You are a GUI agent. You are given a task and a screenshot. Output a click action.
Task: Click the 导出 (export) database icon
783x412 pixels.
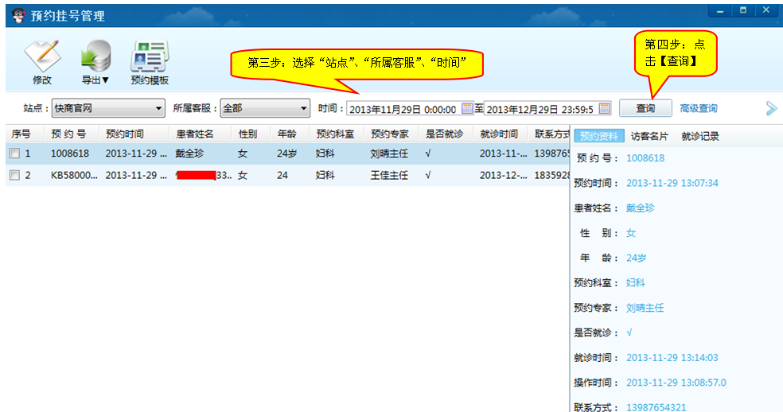click(x=95, y=56)
